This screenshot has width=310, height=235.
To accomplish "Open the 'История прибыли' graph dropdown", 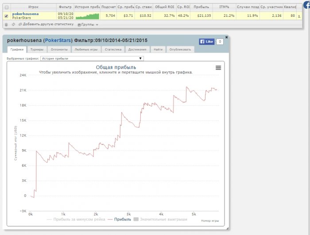I will 92,58.
